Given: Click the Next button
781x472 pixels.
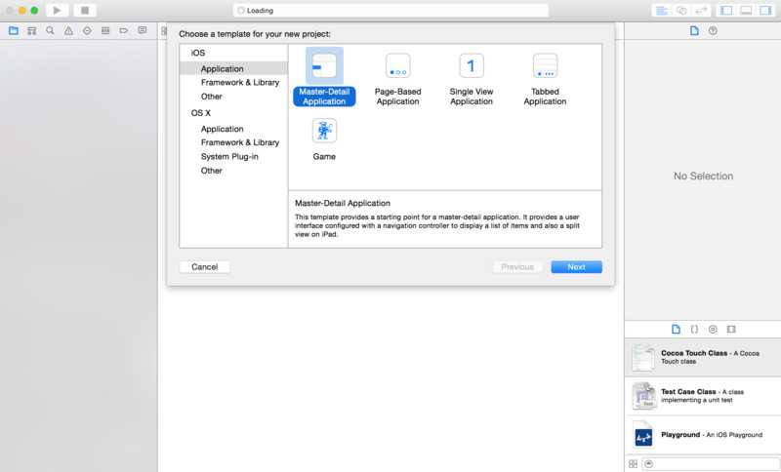Looking at the screenshot, I should tap(576, 267).
